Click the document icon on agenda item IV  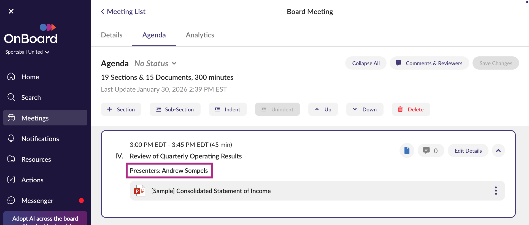click(x=407, y=150)
